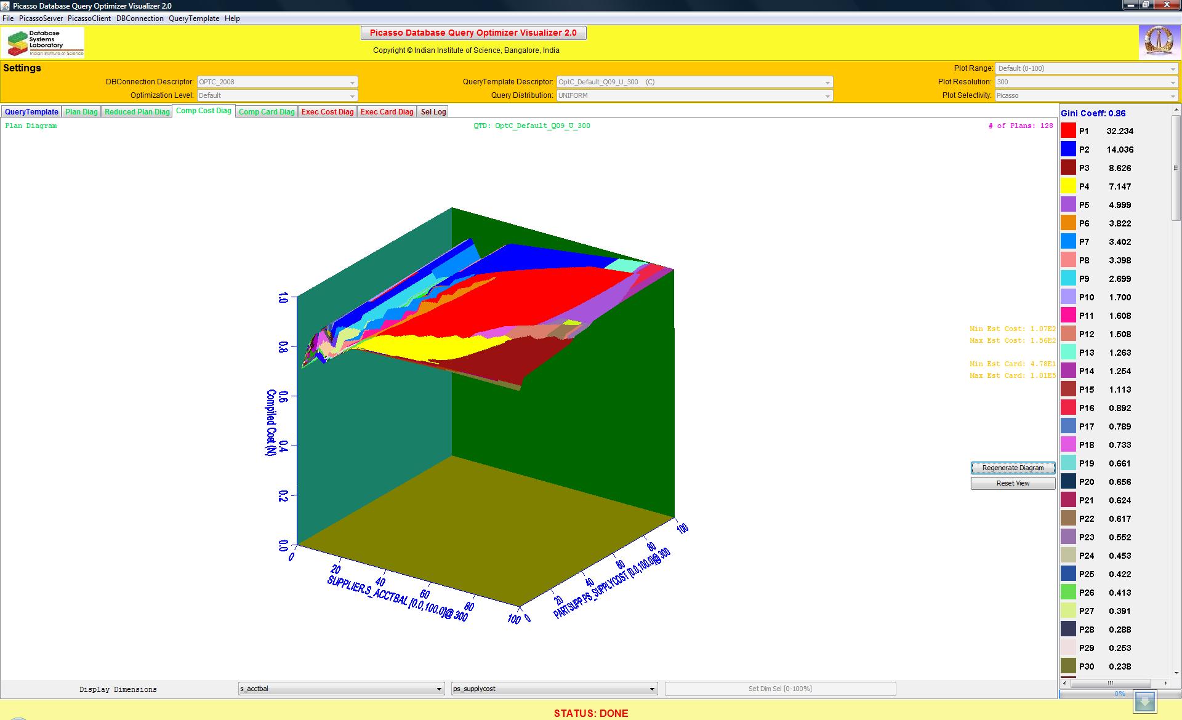The height and width of the screenshot is (720, 1182).
Task: Click the legend panel scroll-right arrow
Action: (1165, 683)
